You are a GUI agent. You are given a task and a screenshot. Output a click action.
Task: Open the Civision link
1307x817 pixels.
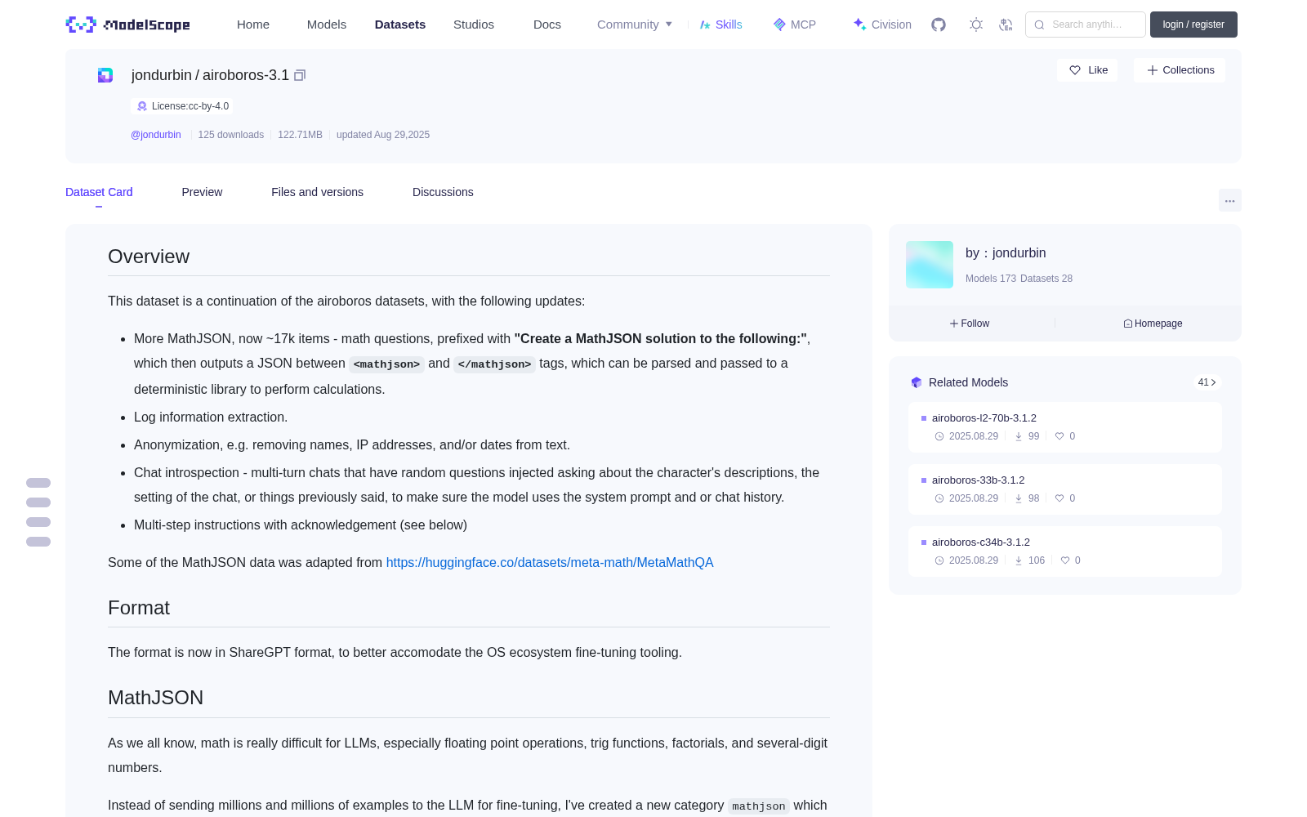(x=882, y=25)
